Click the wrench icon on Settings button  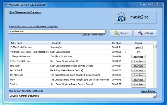coord(140,33)
